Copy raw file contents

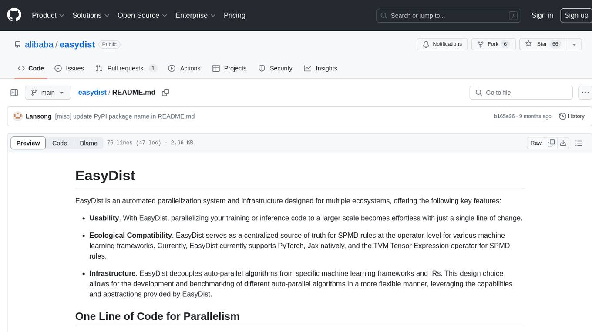[x=551, y=143]
